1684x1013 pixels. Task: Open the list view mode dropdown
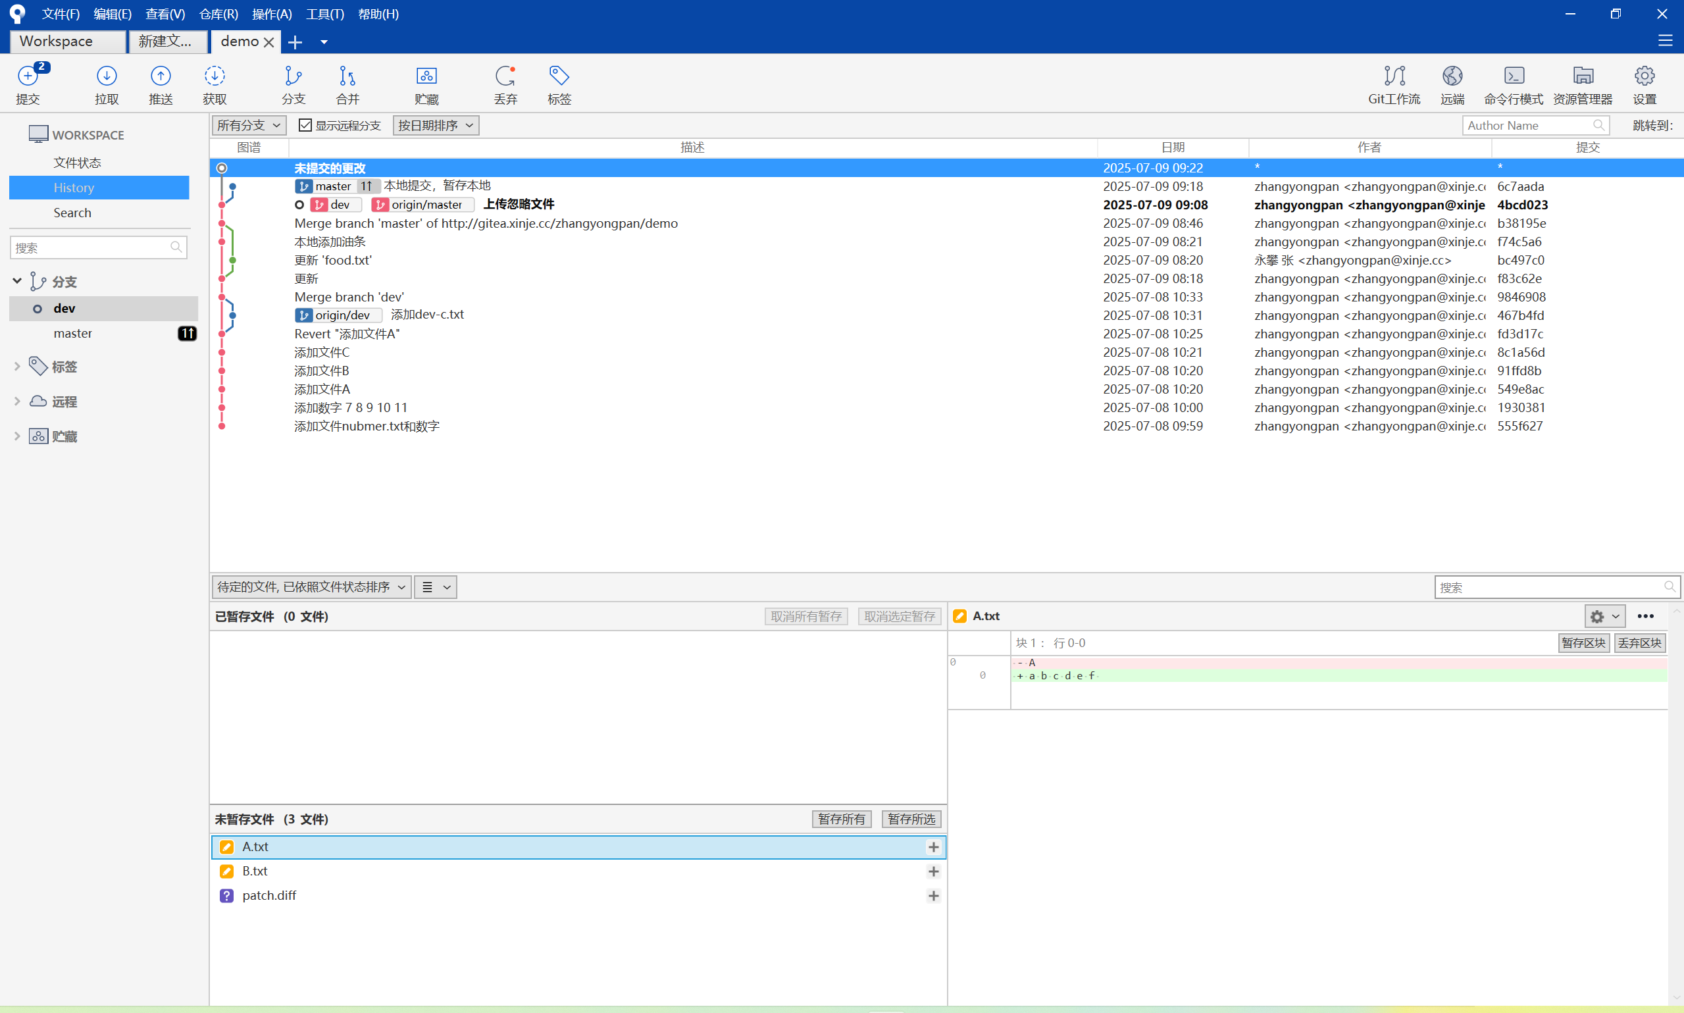[436, 587]
